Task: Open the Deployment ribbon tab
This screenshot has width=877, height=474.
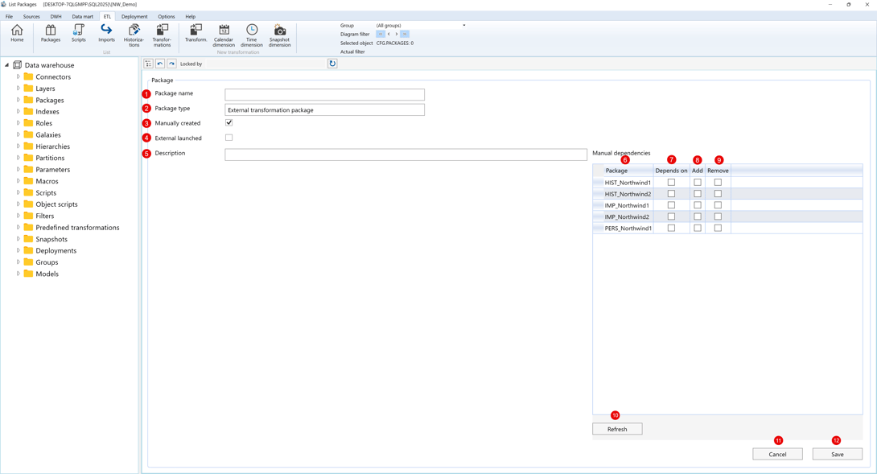Action: [134, 16]
